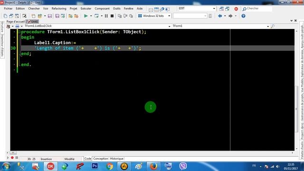Open the Refactoring menu
This screenshot has width=304, height=171.
[59, 9]
